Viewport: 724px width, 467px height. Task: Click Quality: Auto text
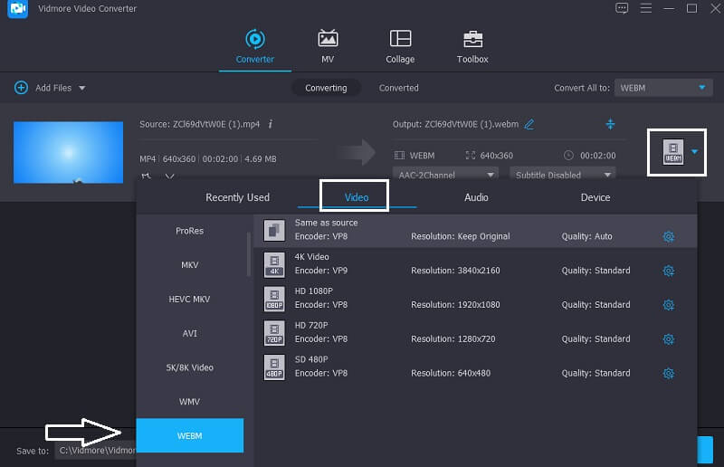(586, 236)
